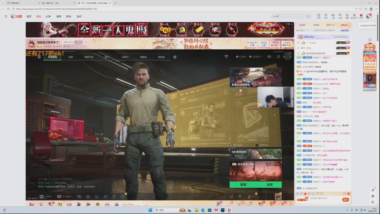Image resolution: width=380 pixels, height=214 pixels.
Task: Click the streamer avatar above the video
Action: click(31, 44)
